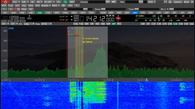This screenshot has height=109, width=195.
Task: Open the user profile icon
Action: coord(165,2)
